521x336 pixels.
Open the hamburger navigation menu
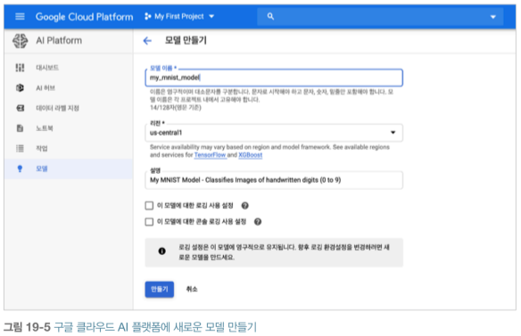pyautogui.click(x=20, y=16)
